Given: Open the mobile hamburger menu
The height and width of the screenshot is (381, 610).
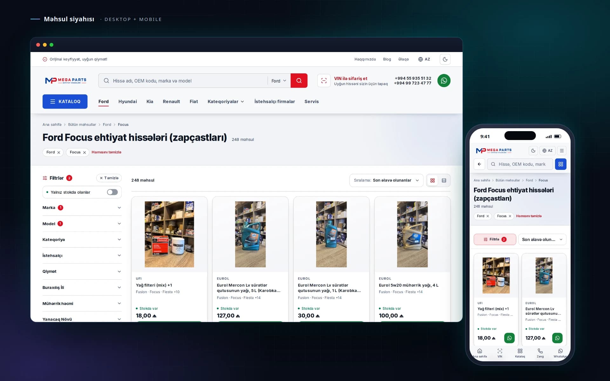Looking at the screenshot, I should pyautogui.click(x=562, y=150).
